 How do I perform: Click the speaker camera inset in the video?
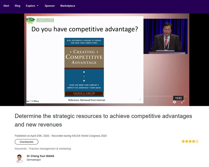165,36
